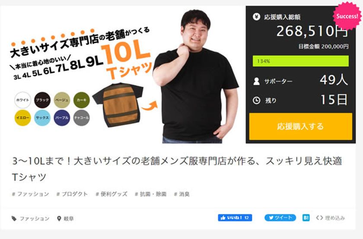Click the Hatena bookmark B! icon

tap(306, 218)
